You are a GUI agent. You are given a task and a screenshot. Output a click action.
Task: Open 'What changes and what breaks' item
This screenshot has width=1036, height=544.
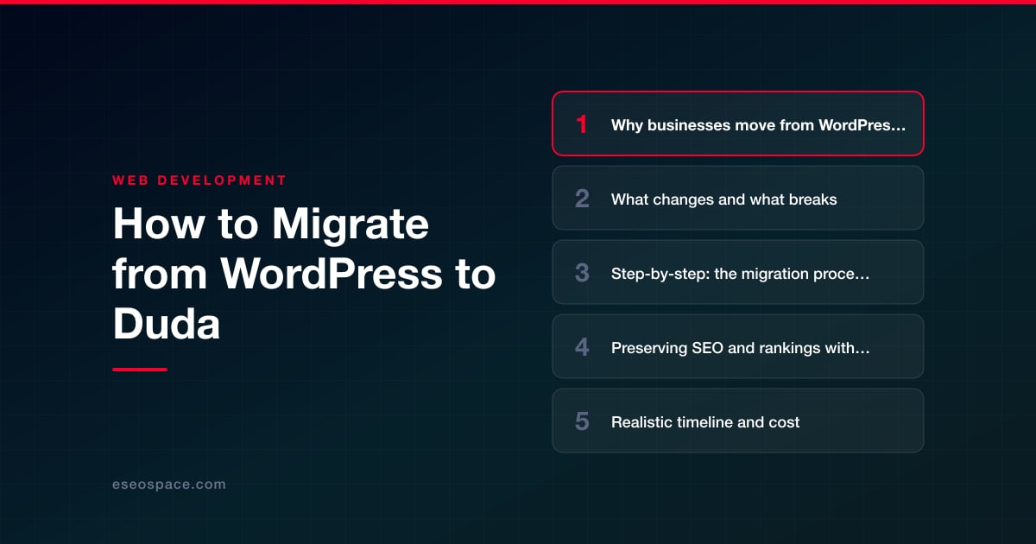(738, 198)
